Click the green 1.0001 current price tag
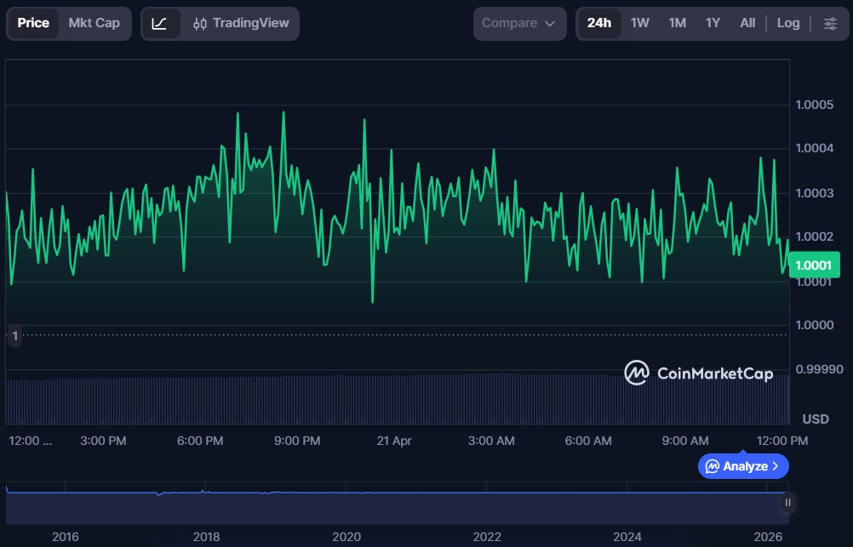The image size is (853, 547). click(813, 265)
